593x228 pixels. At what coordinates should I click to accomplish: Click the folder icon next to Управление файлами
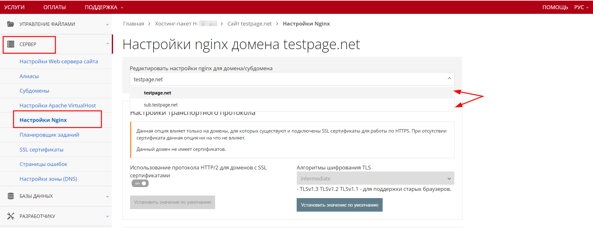[x=11, y=24]
